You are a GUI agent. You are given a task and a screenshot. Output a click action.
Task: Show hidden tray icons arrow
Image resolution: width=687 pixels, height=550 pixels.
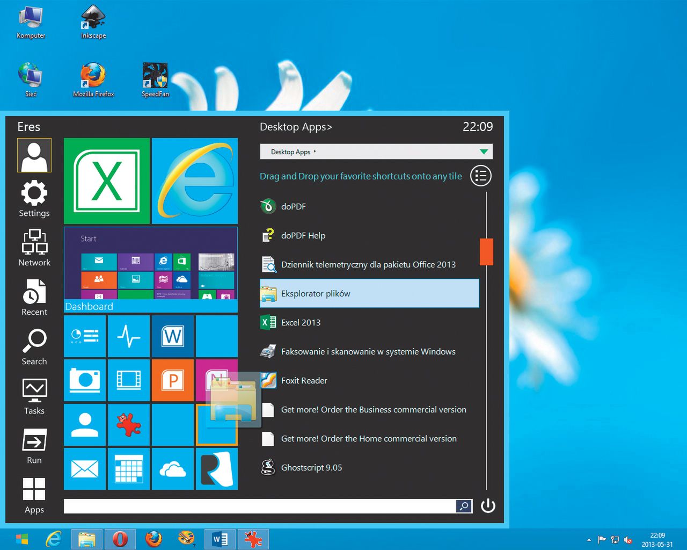click(x=589, y=540)
